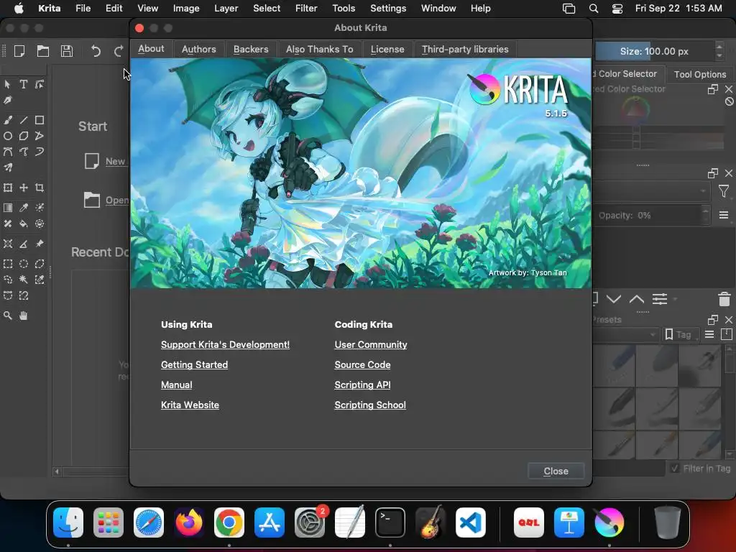
Task: Select the Rectangle tool
Action: [40, 120]
